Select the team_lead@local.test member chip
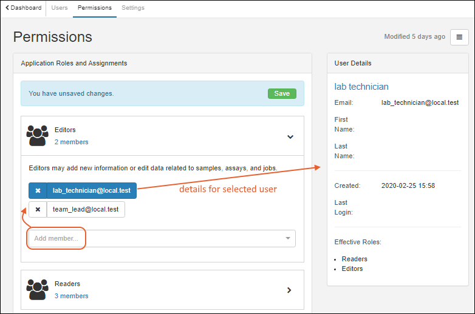Image resolution: width=475 pixels, height=314 pixels. (86, 210)
